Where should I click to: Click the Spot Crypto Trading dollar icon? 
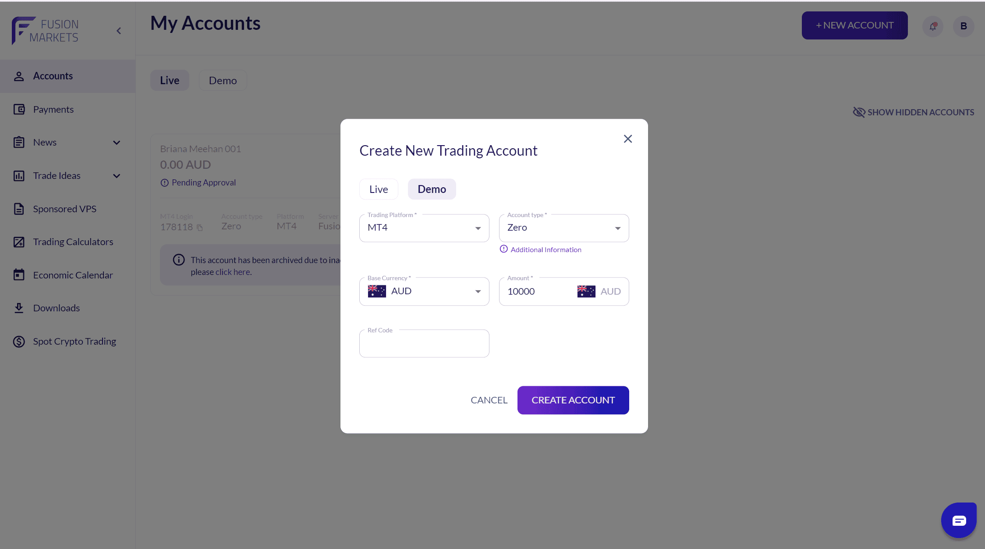(x=19, y=341)
